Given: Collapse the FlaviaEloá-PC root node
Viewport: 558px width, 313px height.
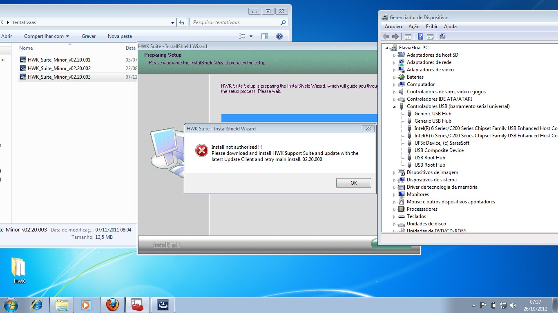Looking at the screenshot, I should click(387, 48).
